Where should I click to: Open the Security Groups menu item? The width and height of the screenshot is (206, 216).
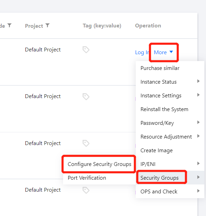pyautogui.click(x=159, y=178)
